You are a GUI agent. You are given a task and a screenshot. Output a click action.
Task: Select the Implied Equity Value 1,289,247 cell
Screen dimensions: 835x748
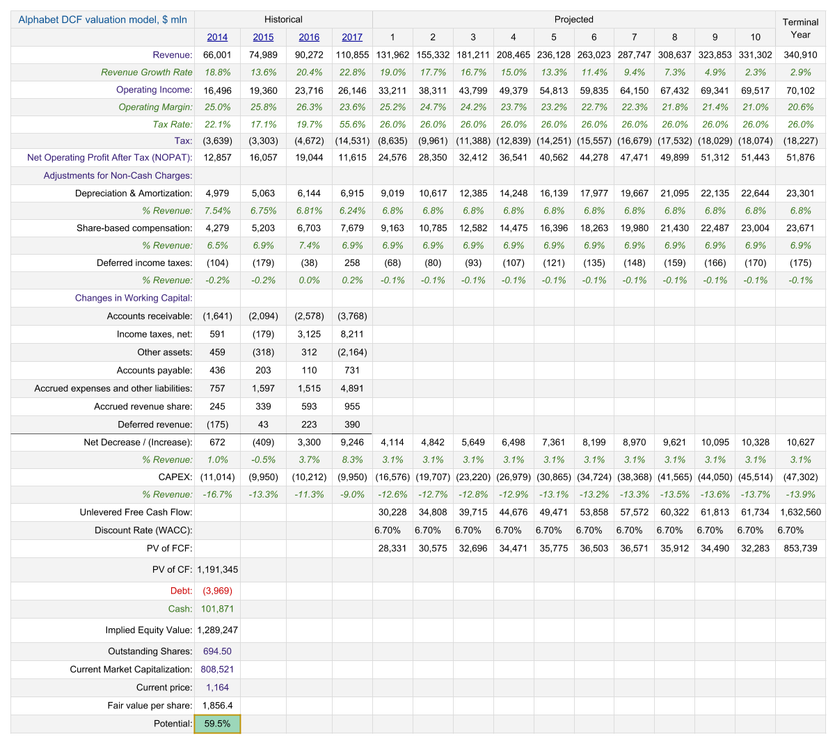(217, 630)
